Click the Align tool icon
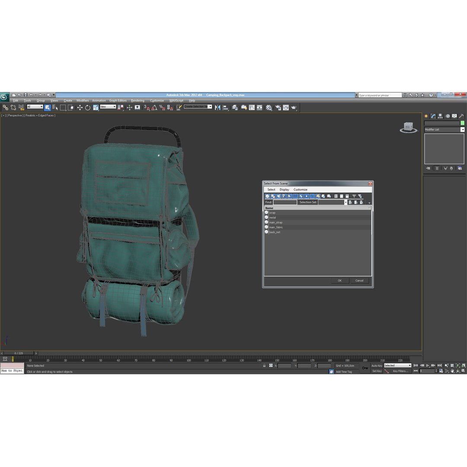 click(x=225, y=108)
